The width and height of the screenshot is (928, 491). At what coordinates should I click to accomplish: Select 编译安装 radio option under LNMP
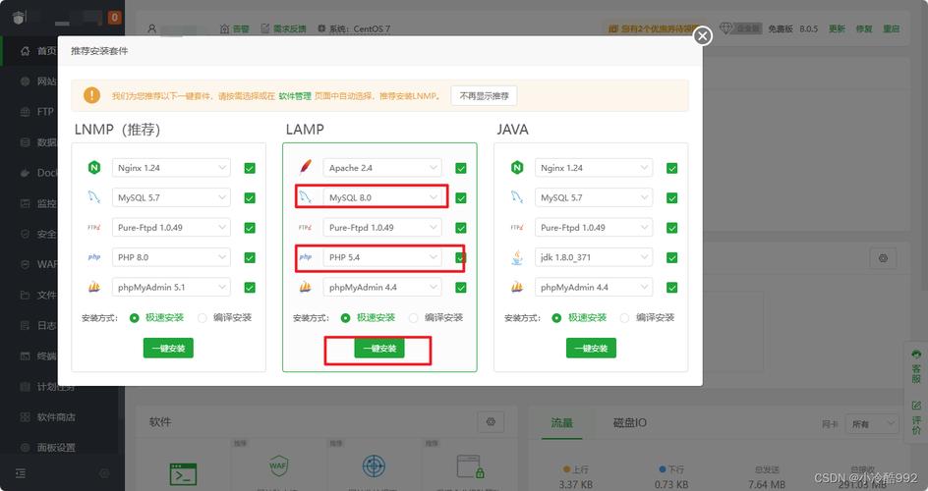pos(203,318)
